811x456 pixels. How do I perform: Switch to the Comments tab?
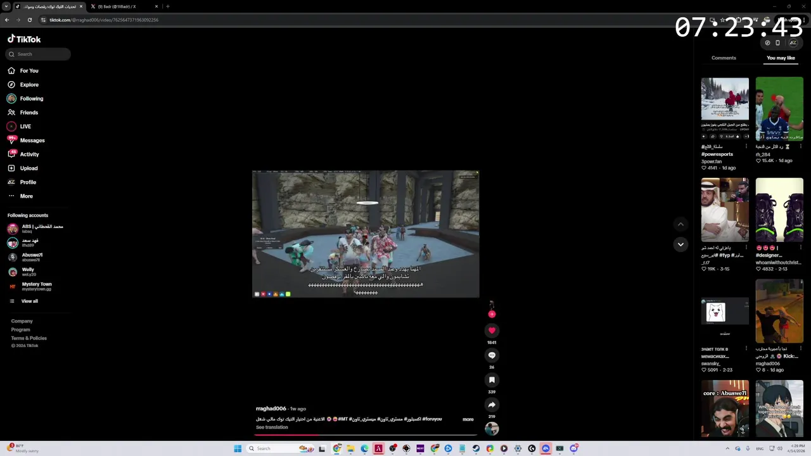tap(724, 58)
